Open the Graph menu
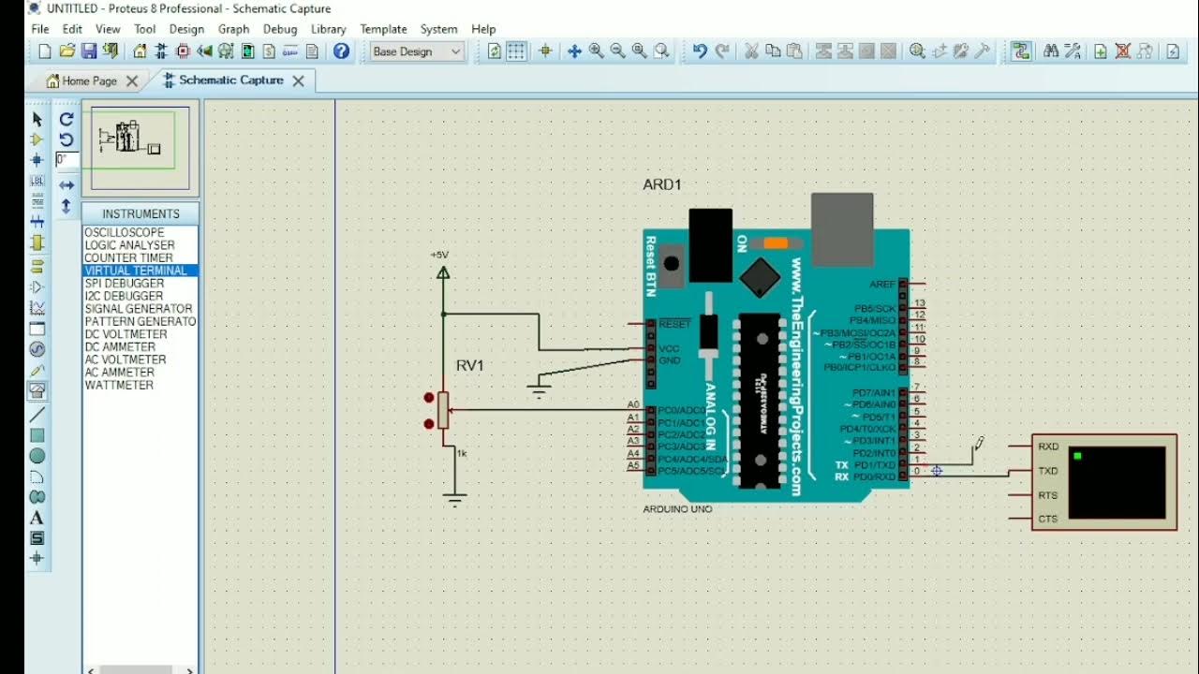 point(234,29)
